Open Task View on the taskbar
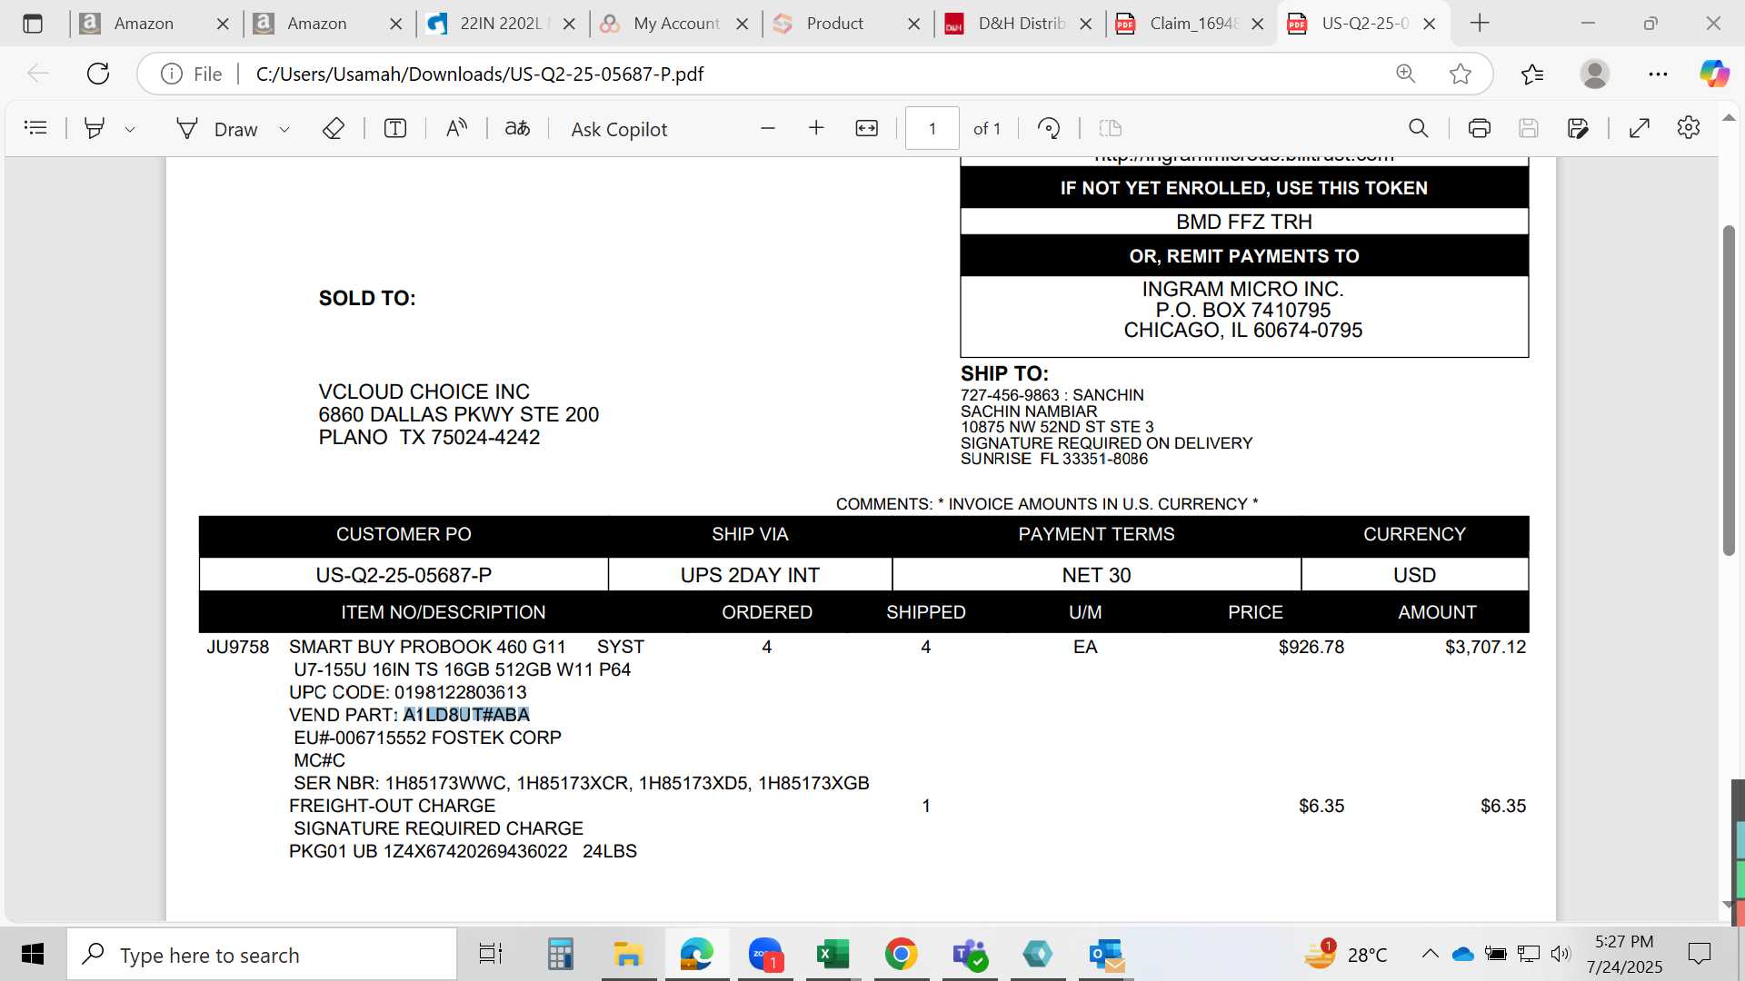Image resolution: width=1745 pixels, height=981 pixels. 491,955
